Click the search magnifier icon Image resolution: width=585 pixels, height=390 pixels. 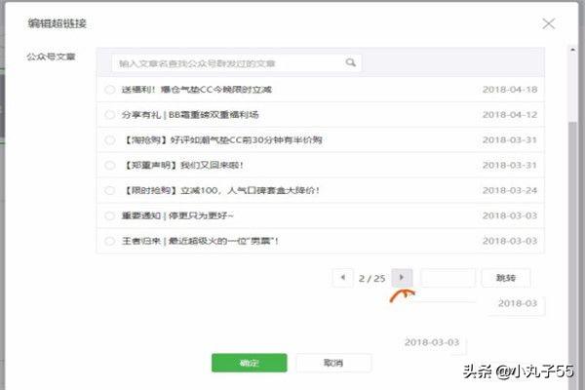pos(350,62)
